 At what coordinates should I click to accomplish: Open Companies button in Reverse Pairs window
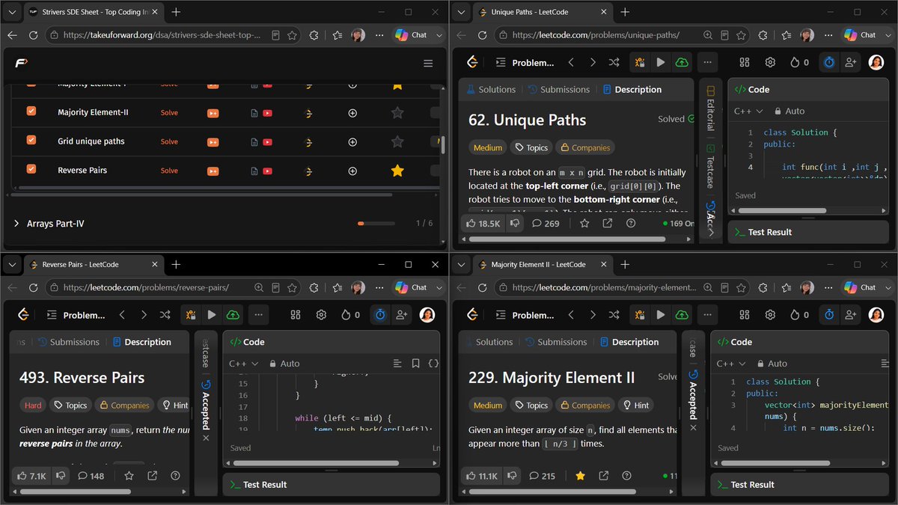pos(123,405)
